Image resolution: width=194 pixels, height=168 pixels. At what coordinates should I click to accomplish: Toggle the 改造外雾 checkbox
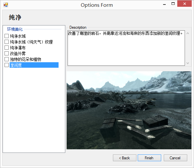6,54
